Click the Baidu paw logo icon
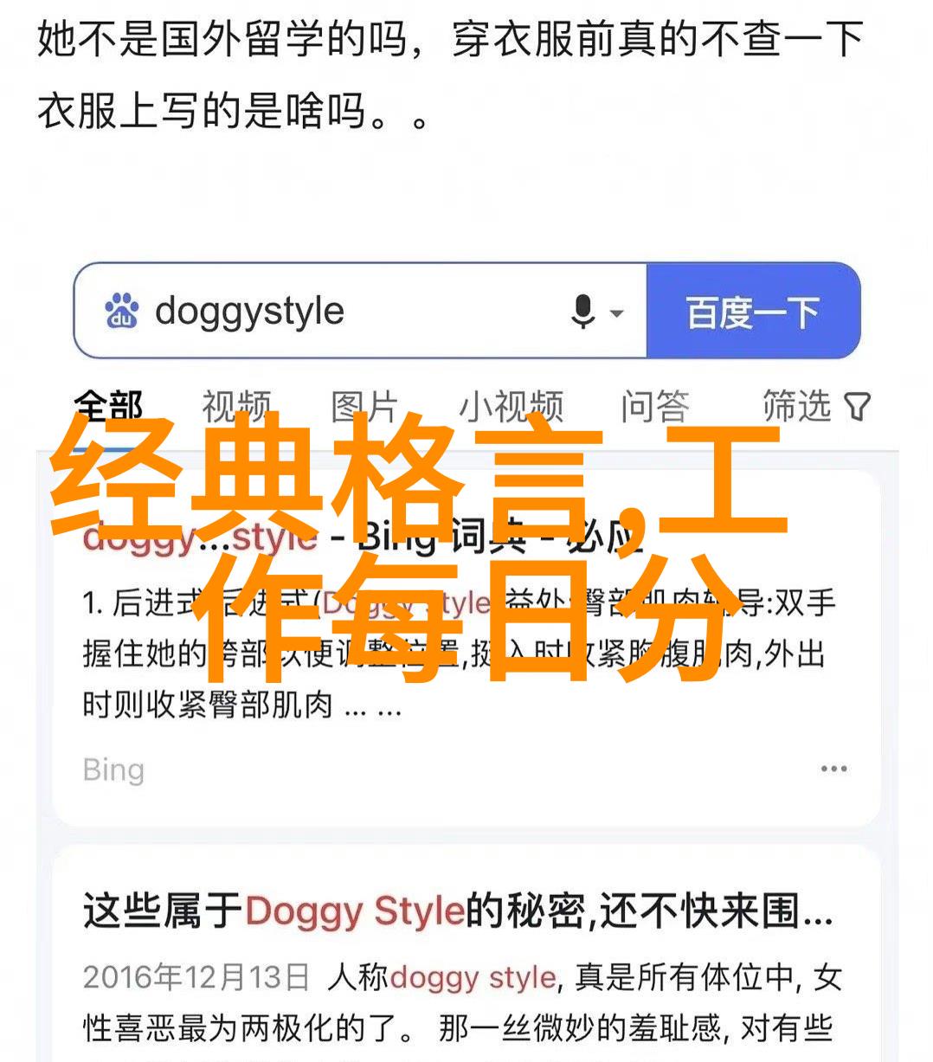The width and height of the screenshot is (933, 1062). point(122,312)
